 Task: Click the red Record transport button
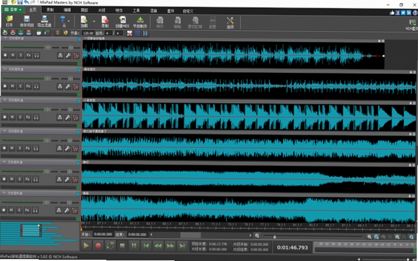(98, 246)
